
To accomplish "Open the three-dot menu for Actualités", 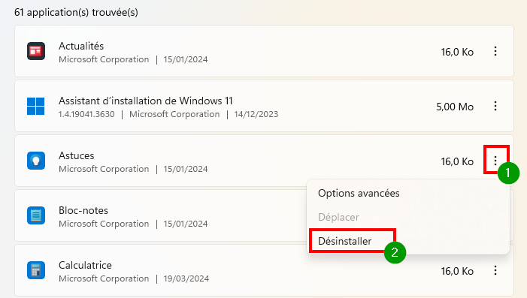I will (495, 51).
